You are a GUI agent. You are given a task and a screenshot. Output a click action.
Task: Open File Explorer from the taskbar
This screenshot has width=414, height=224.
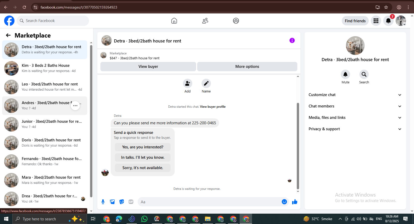click(208, 219)
